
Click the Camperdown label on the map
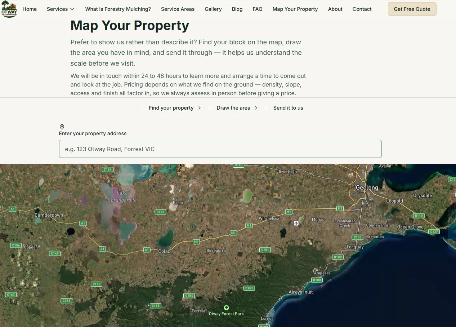coord(49,215)
